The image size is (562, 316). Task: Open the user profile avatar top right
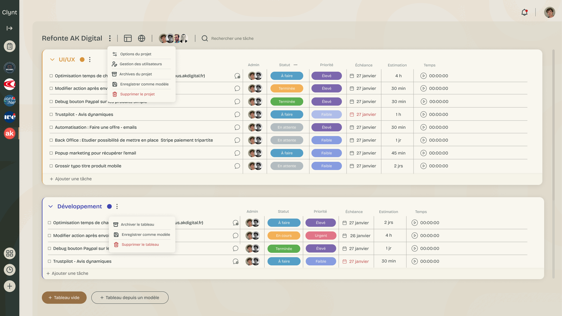pos(549,12)
